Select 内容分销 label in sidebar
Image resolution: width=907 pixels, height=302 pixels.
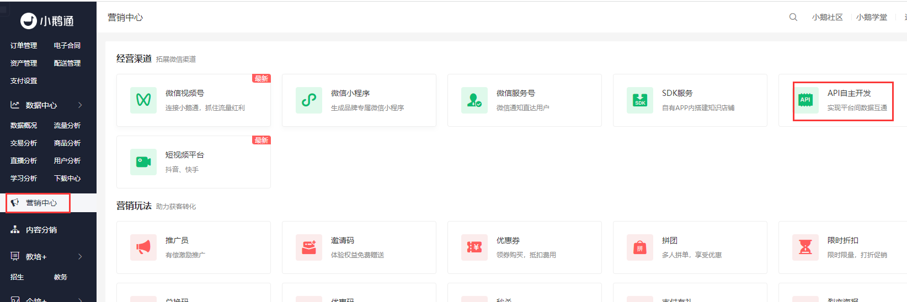(41, 230)
